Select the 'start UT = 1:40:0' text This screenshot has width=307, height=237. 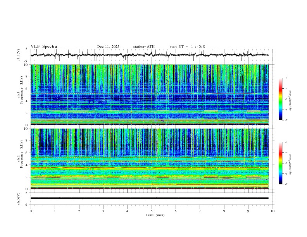point(187,46)
